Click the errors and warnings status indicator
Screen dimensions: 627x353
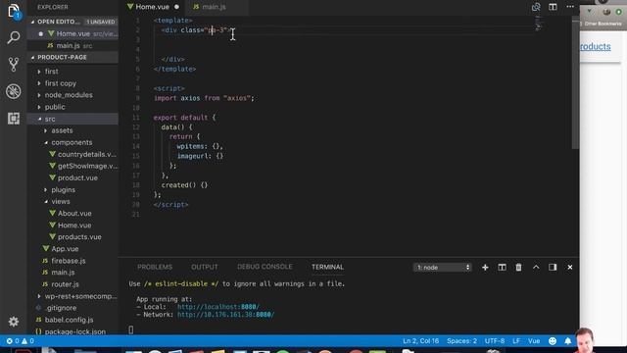20,341
